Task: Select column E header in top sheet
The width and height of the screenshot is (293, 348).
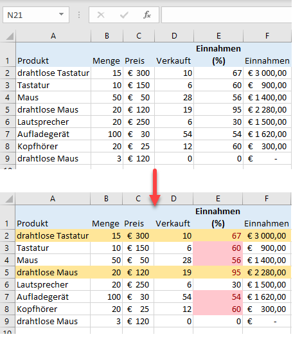Action: pyautogui.click(x=218, y=36)
